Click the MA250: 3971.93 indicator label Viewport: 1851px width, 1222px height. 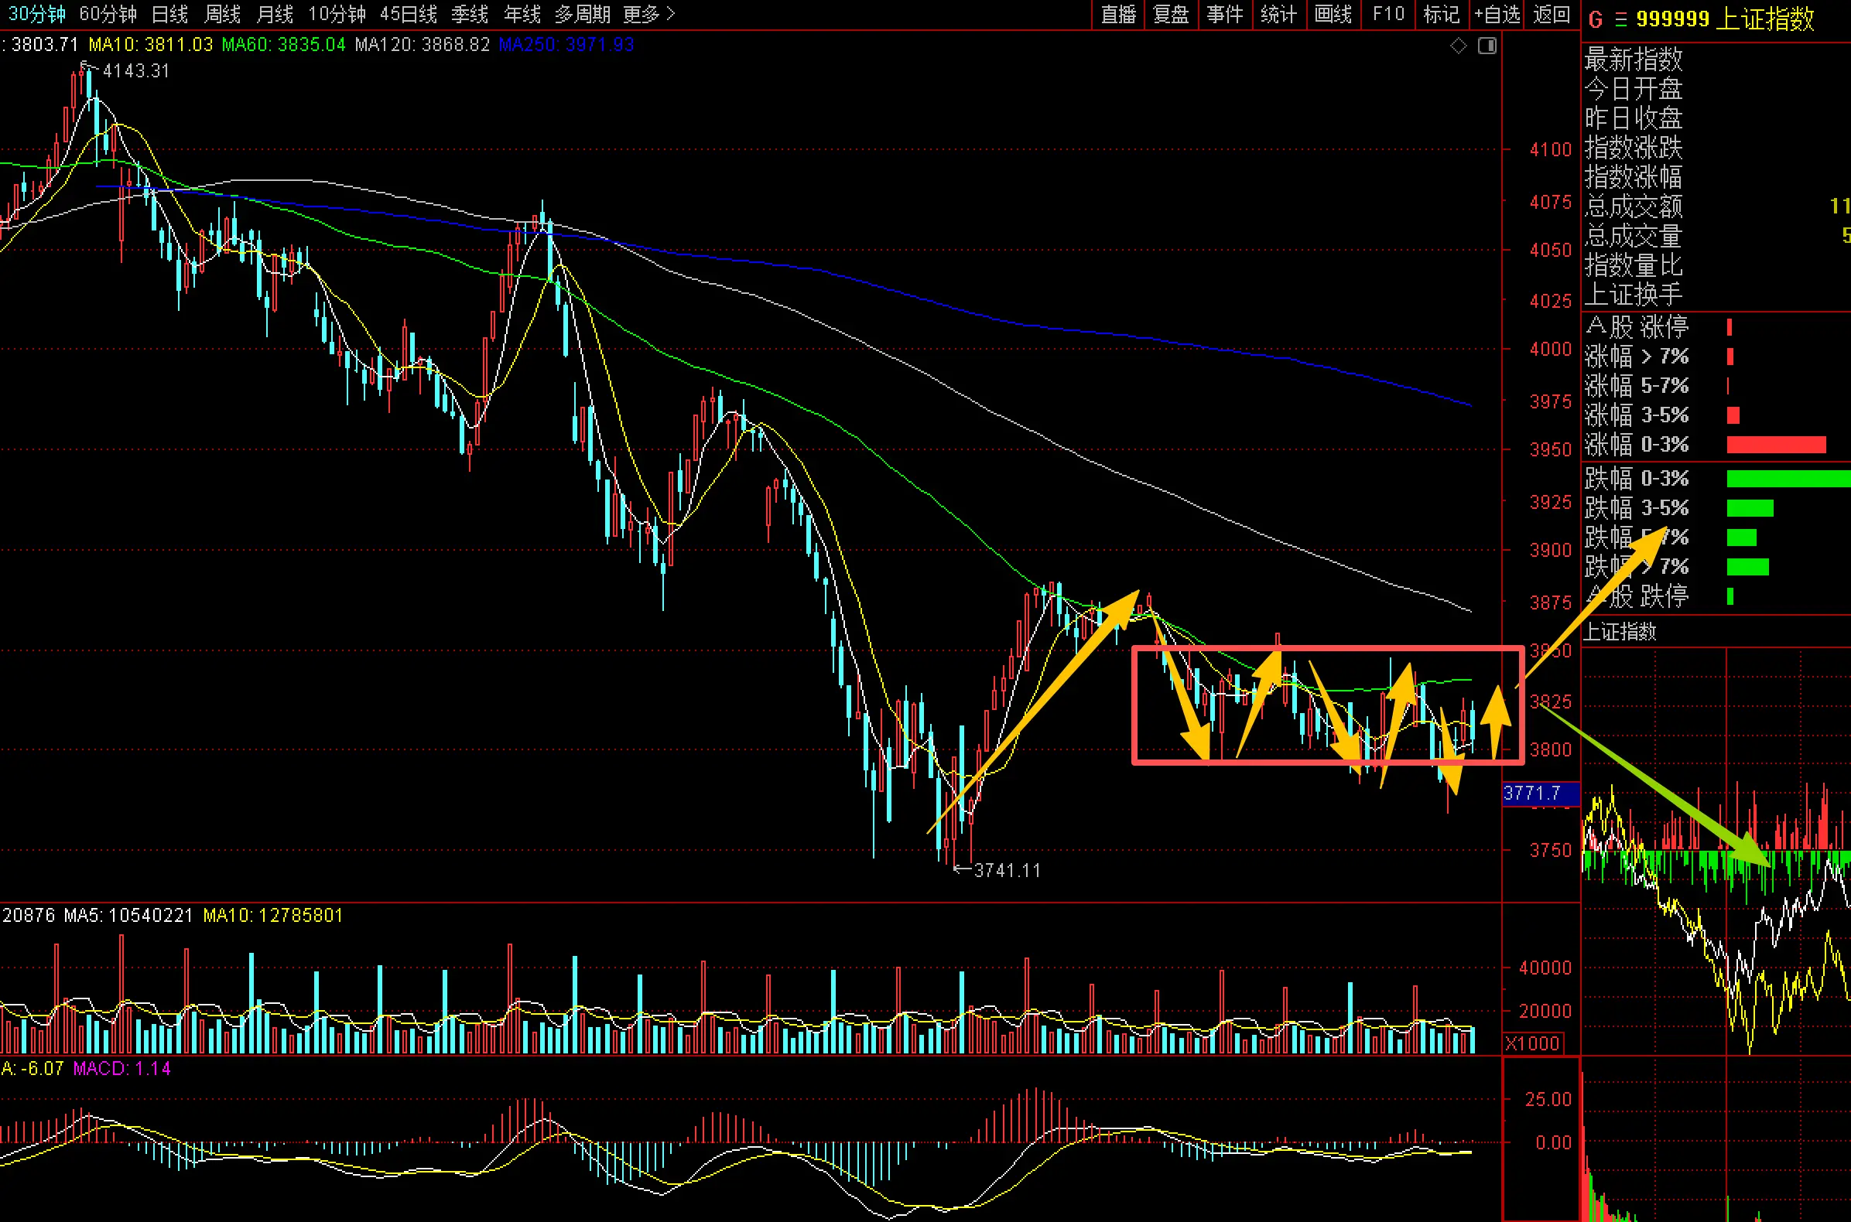566,44
